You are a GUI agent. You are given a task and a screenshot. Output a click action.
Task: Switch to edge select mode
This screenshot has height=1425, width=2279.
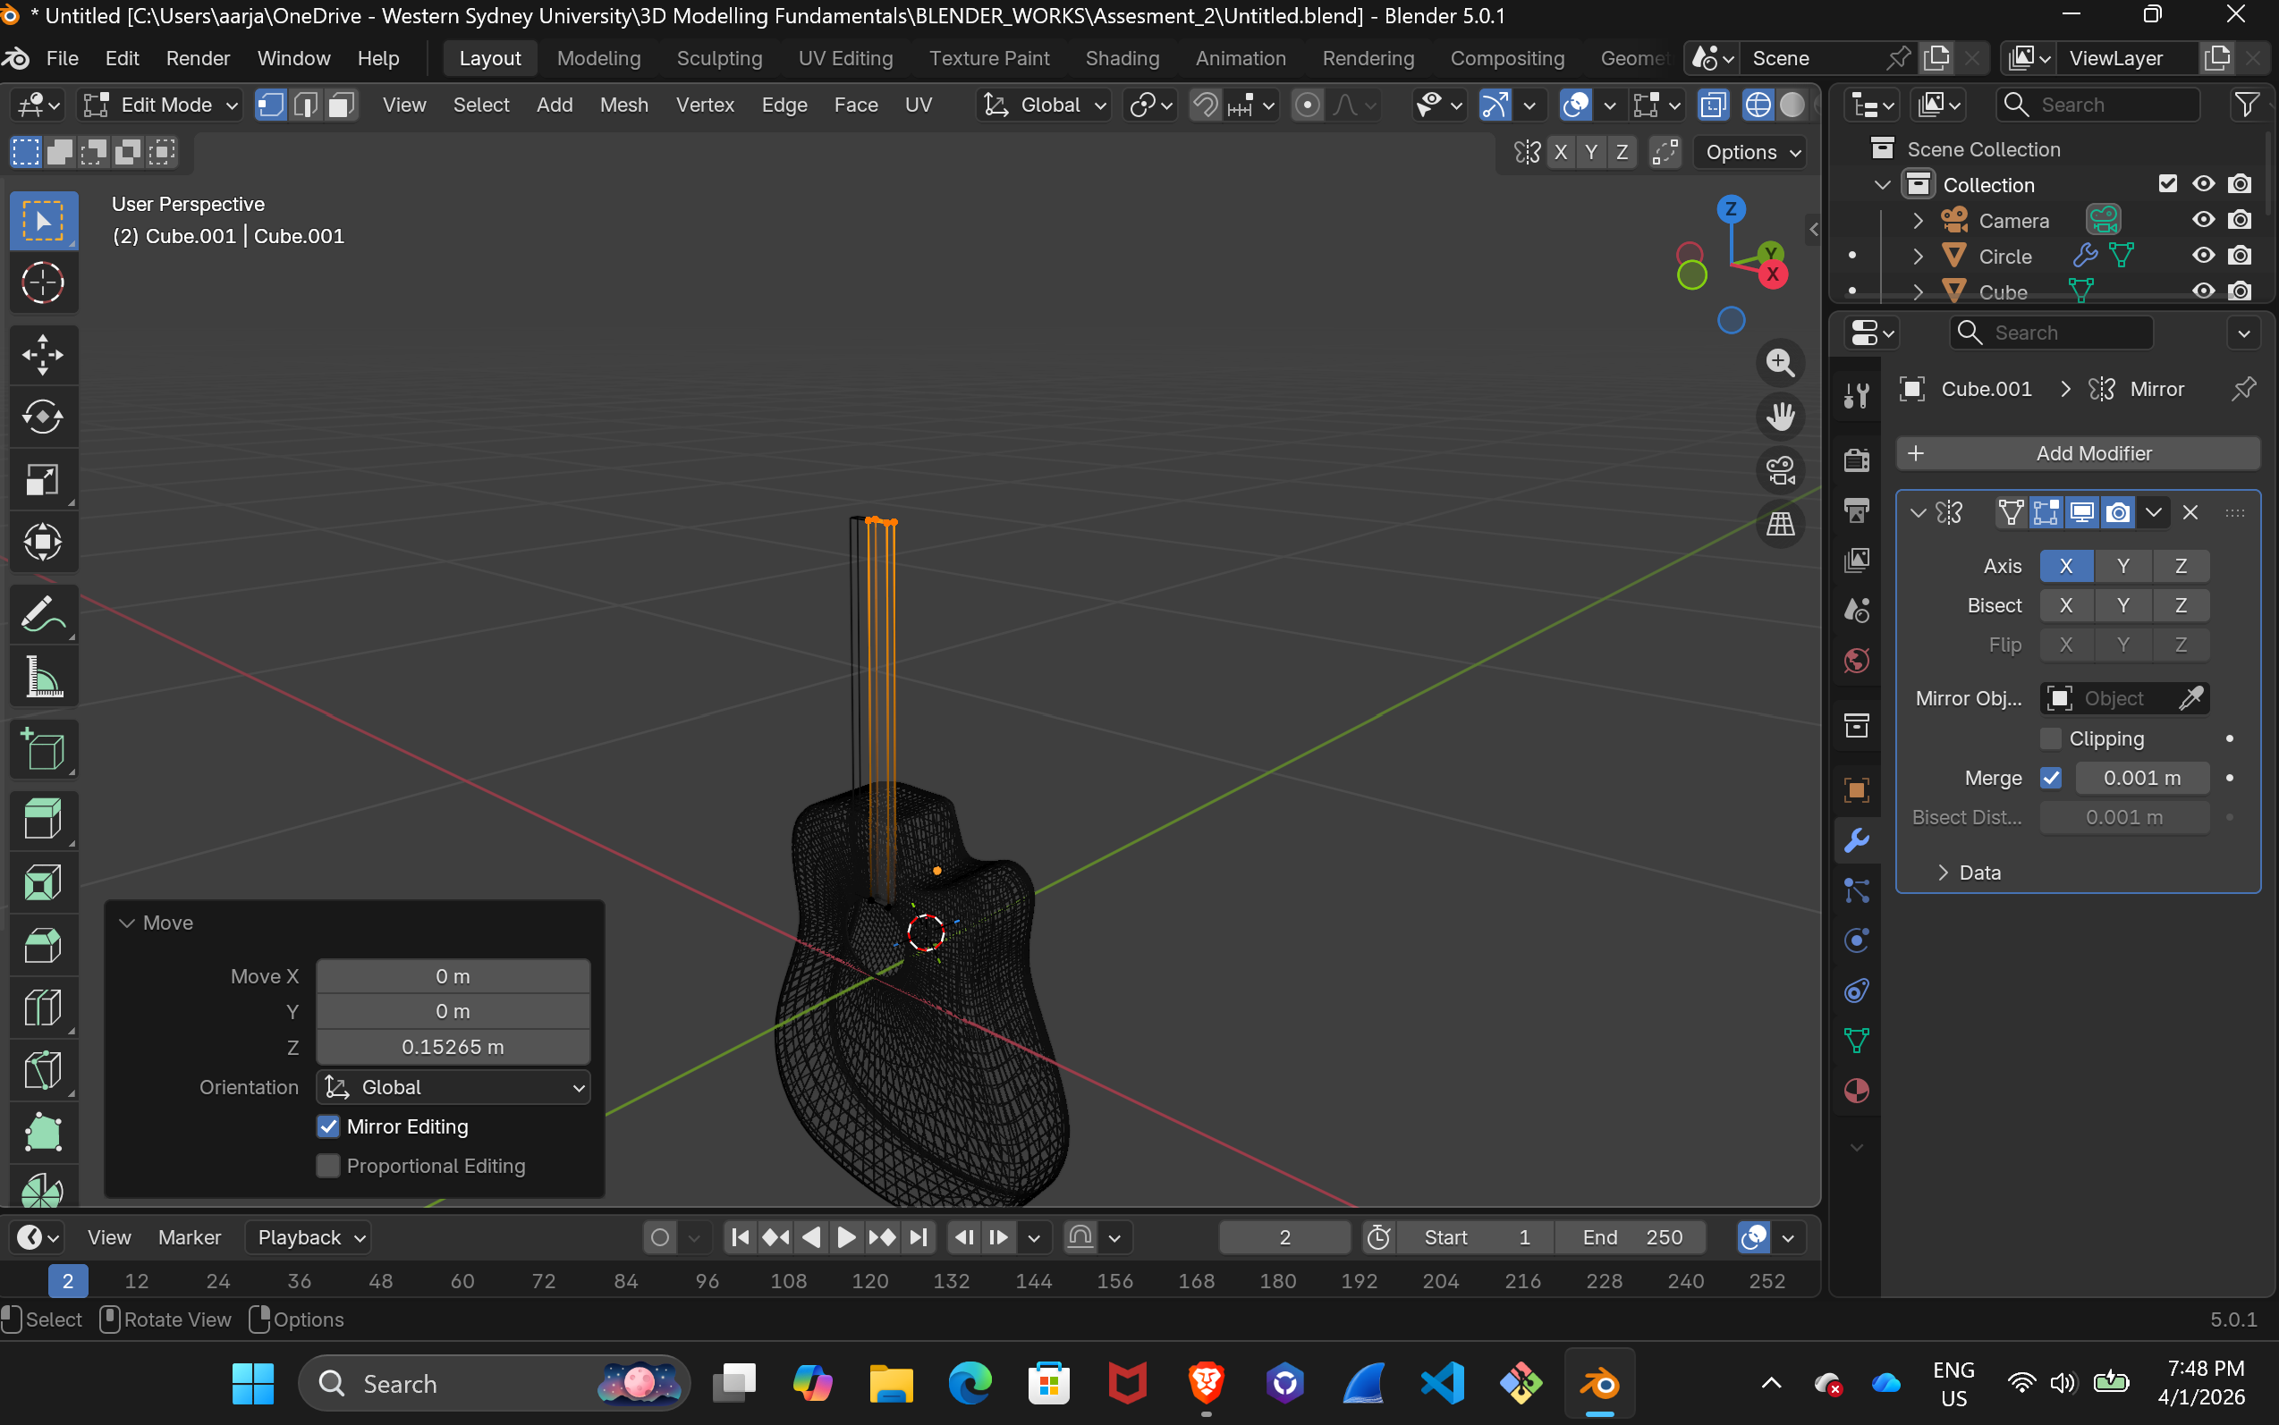306,105
